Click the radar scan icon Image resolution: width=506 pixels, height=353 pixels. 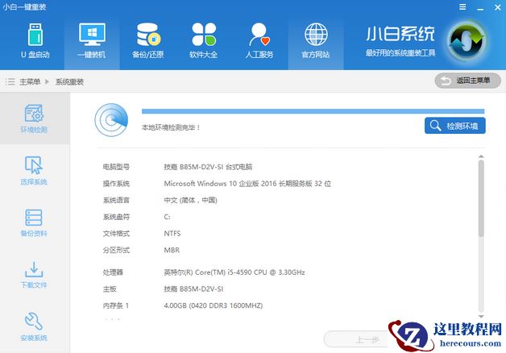pyautogui.click(x=111, y=120)
